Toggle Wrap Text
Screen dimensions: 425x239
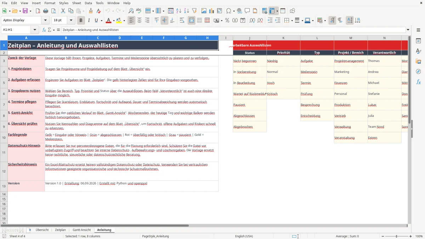click(182, 21)
